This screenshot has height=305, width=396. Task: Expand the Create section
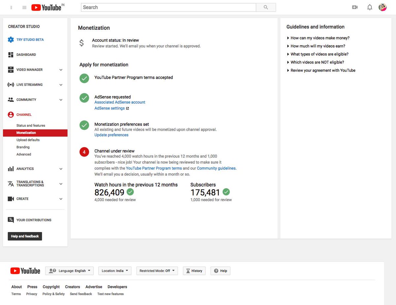(x=61, y=199)
